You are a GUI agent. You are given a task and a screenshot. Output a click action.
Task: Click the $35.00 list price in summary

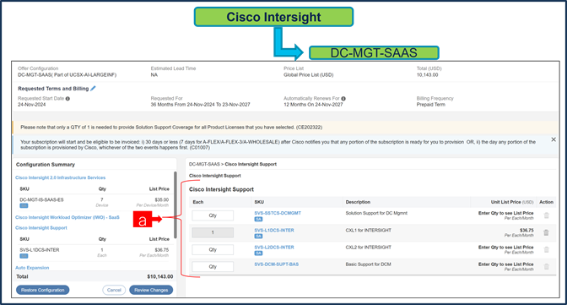coord(162,199)
